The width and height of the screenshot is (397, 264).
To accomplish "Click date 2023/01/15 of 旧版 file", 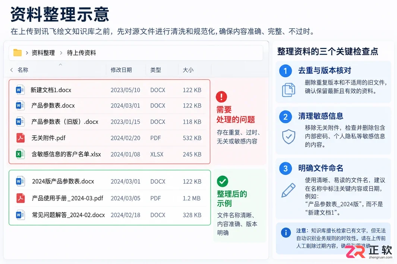I will [125, 122].
